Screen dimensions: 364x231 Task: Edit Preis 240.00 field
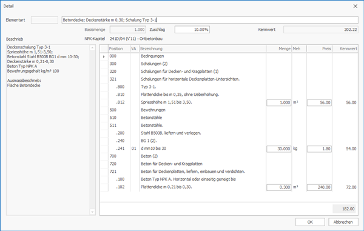[x=319, y=187]
